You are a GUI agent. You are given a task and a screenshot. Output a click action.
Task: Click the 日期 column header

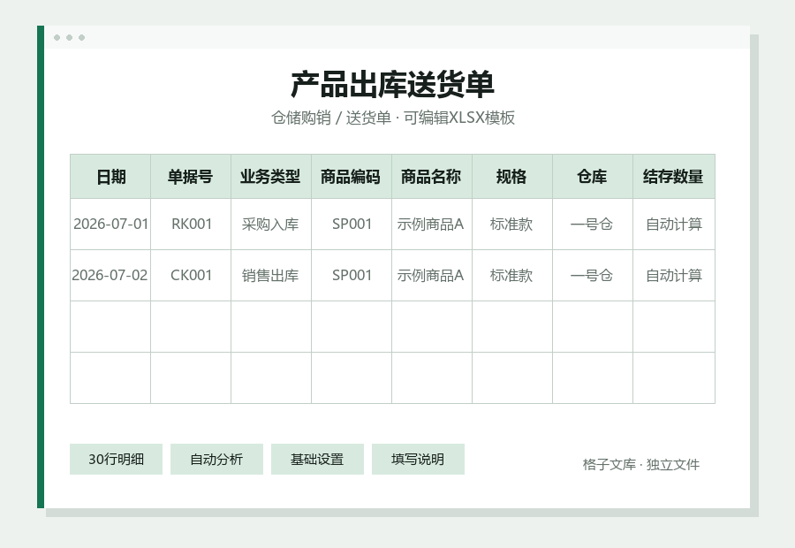[110, 177]
